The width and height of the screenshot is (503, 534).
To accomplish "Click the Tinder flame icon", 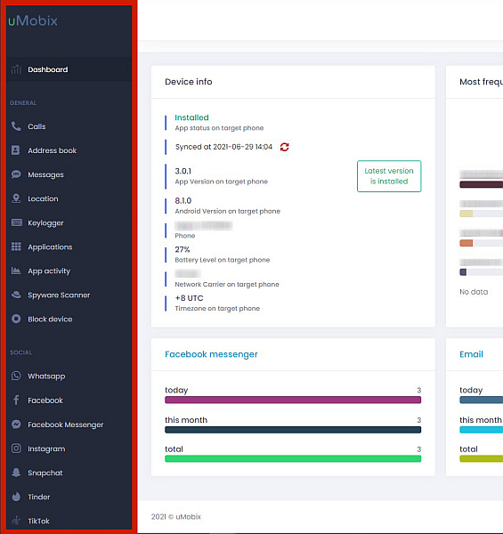I will pos(16,497).
